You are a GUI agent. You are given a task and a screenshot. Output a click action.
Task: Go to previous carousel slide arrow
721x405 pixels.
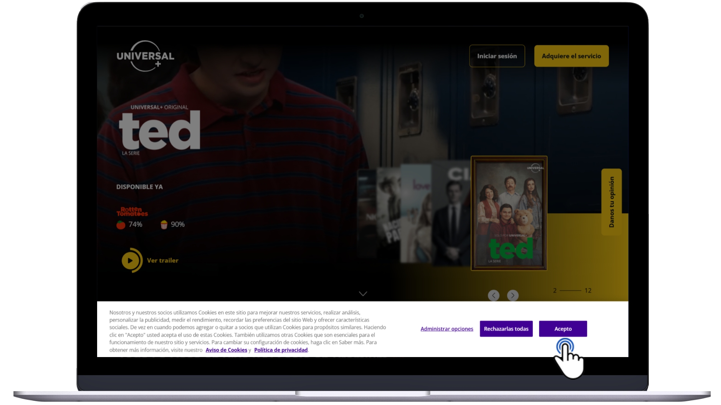click(x=494, y=295)
